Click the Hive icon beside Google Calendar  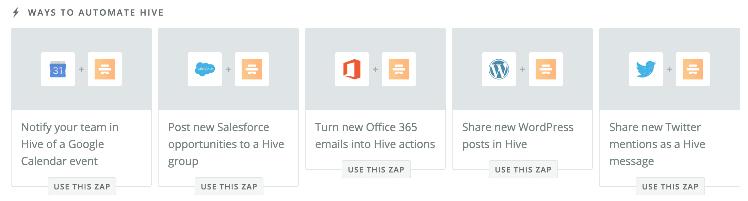[104, 69]
